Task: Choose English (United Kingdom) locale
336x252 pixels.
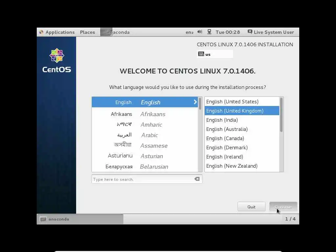Action: (242, 111)
